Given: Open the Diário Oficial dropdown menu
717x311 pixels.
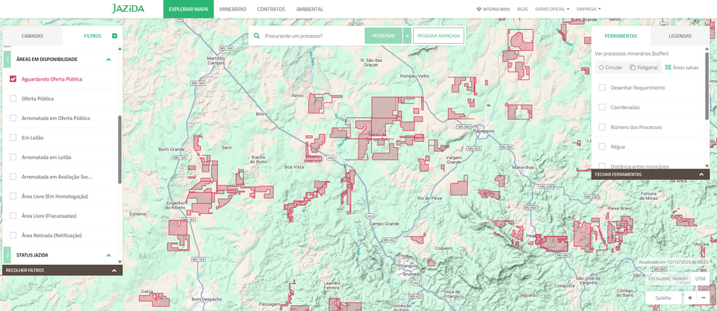Looking at the screenshot, I should (552, 9).
